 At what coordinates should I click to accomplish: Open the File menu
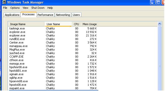click(5, 8)
